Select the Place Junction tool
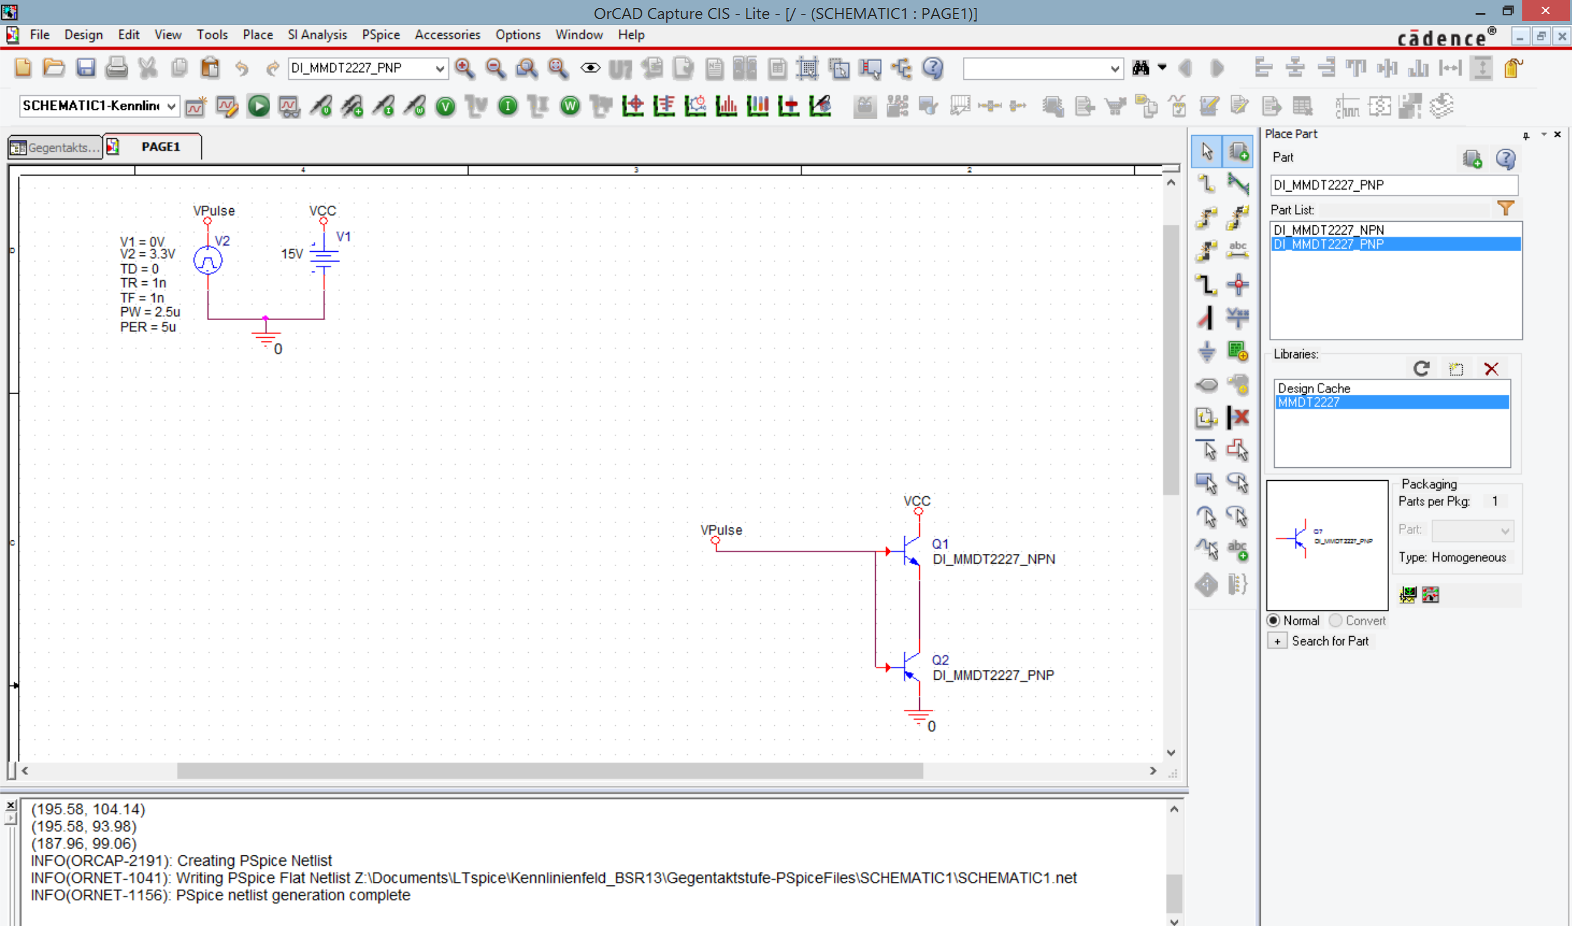This screenshot has height=926, width=1572. pyautogui.click(x=1239, y=285)
